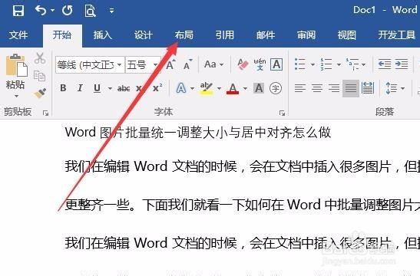This screenshot has width=420, height=276.
Task: Cut selection with the scissors icon
Action: (40, 58)
